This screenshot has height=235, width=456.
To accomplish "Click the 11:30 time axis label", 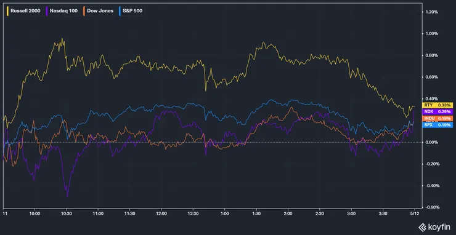I will coord(129,213).
